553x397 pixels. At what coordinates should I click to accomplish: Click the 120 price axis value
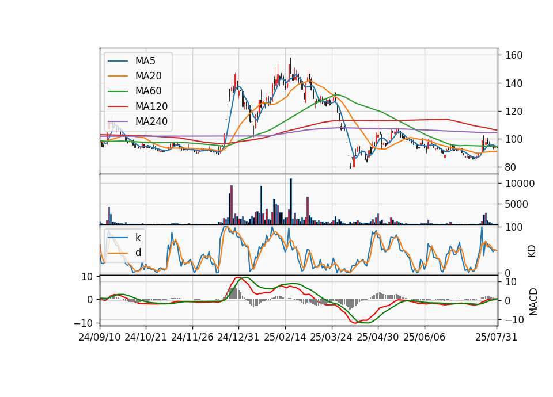coord(514,112)
